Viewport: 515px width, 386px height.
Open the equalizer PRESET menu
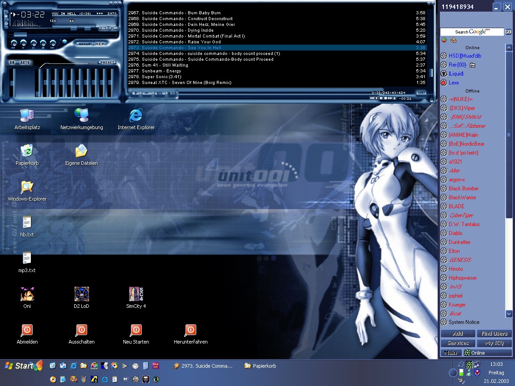pyautogui.click(x=107, y=63)
